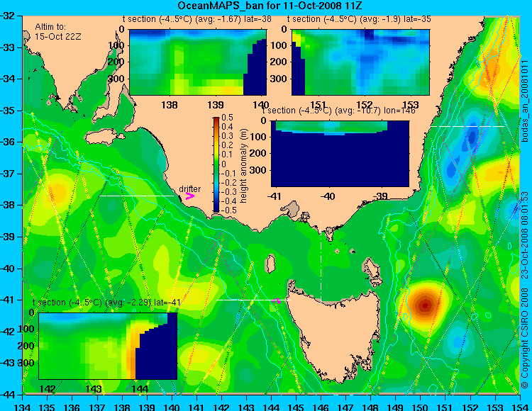Image resolution: width=532 pixels, height=411 pixels.
Task: Click the -36 latitude label on the left axis
Action: 8,142
